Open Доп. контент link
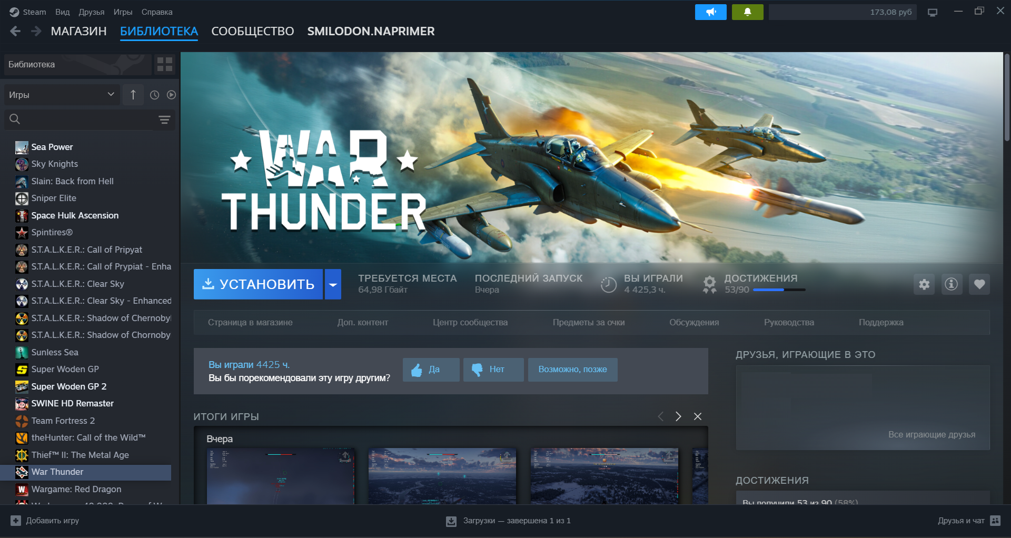1011x538 pixels. click(x=363, y=322)
